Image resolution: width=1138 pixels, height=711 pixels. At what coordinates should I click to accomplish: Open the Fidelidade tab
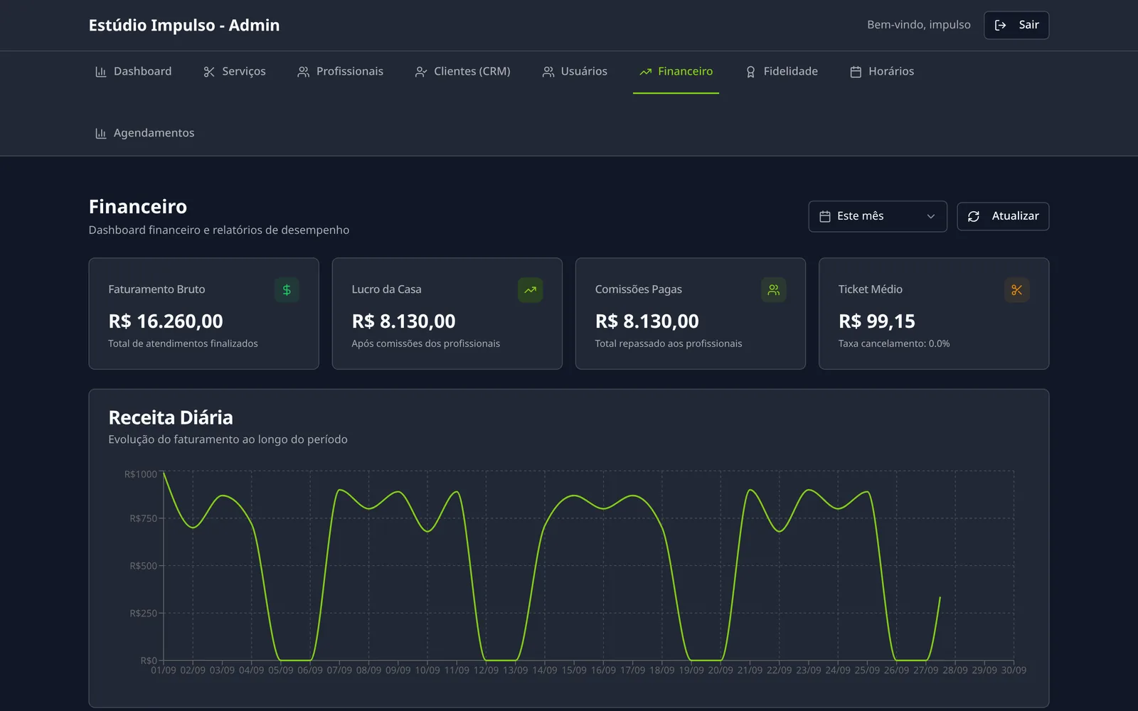point(782,72)
